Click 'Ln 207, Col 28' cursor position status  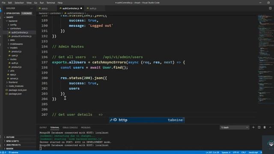(212, 152)
